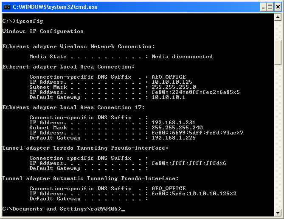Click the Teredo address fe80::ffff:ffff:fffd%6
284x219 pixels.
189,163
